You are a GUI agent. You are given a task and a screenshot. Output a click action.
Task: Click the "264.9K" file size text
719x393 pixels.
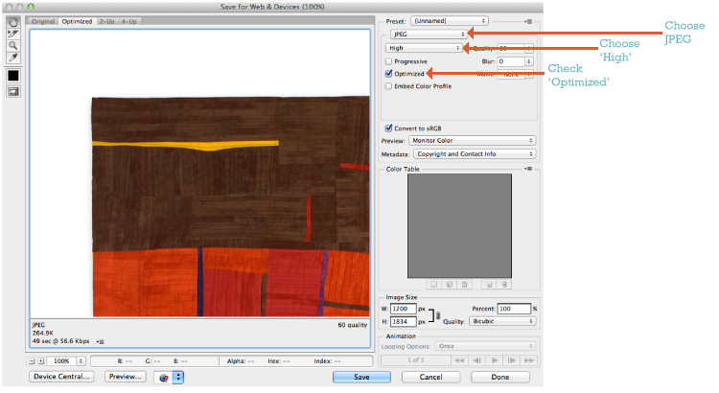[x=42, y=333]
